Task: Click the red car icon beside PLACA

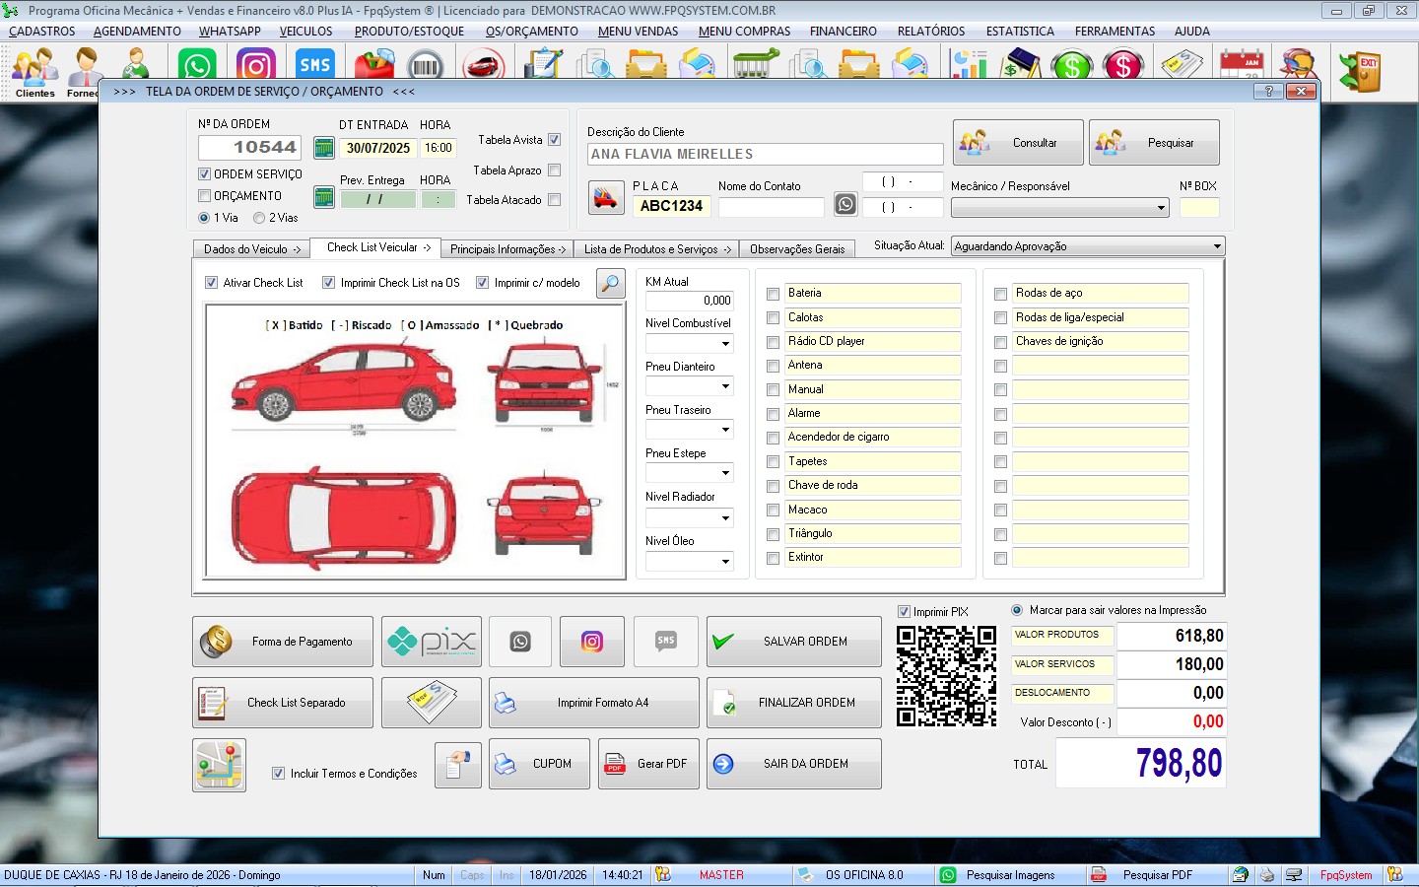Action: [x=606, y=197]
